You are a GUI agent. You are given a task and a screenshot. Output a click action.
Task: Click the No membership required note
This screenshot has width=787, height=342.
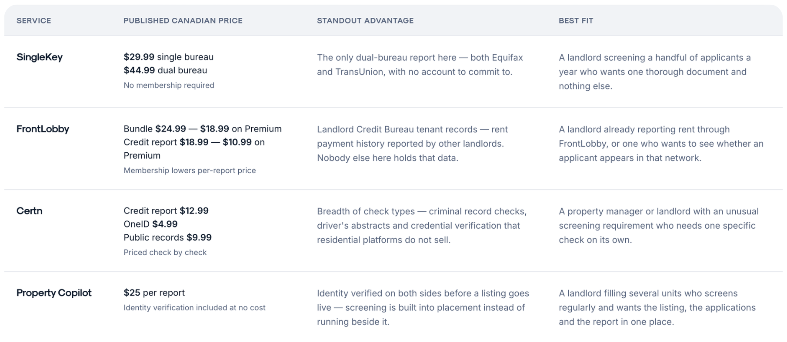pos(169,85)
